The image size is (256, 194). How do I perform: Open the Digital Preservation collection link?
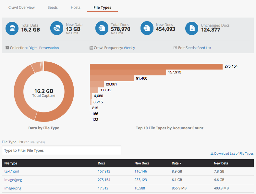[x=43, y=48]
